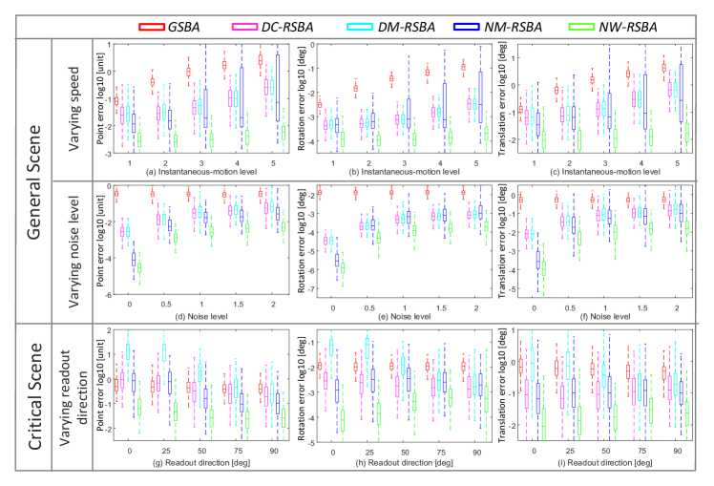Click caption (c) Instantaneous-motion level
The width and height of the screenshot is (714, 486).
coord(605,172)
